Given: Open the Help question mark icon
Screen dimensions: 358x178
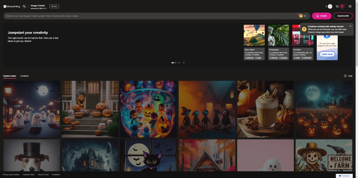Looking at the screenshot, I should click(x=345, y=76).
